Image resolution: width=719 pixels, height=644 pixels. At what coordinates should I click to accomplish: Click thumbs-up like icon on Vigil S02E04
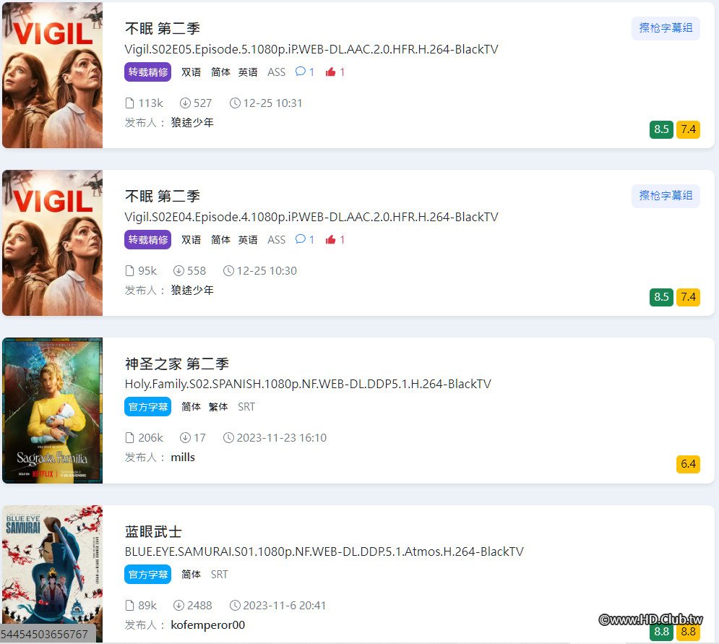tap(331, 239)
